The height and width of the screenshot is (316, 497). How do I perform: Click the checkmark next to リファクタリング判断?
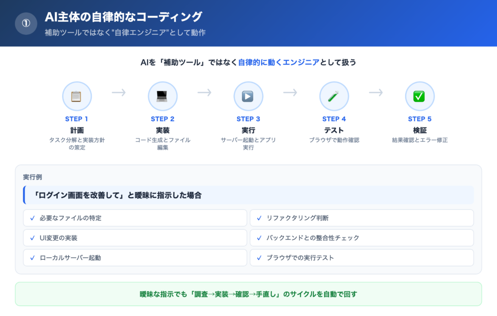pos(259,218)
